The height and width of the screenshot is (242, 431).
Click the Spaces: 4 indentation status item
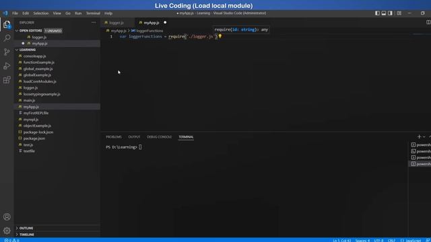[x=362, y=241]
